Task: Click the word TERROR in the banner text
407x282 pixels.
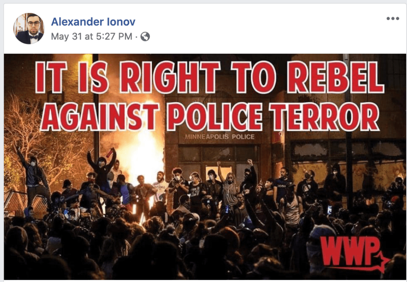Action: point(324,117)
